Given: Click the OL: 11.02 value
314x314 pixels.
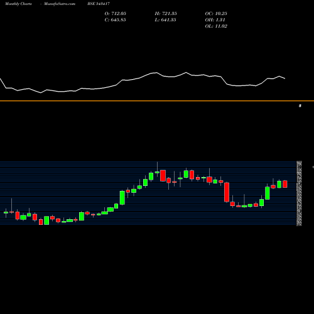Looking at the screenshot, I should (216, 26).
